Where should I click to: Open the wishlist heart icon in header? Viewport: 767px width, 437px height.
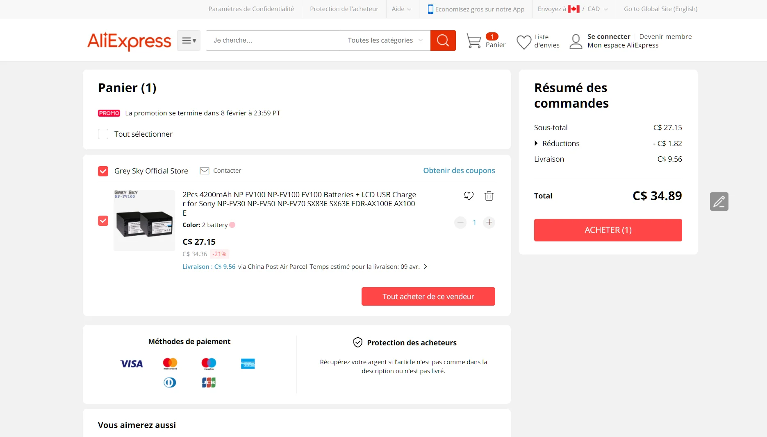tap(524, 42)
